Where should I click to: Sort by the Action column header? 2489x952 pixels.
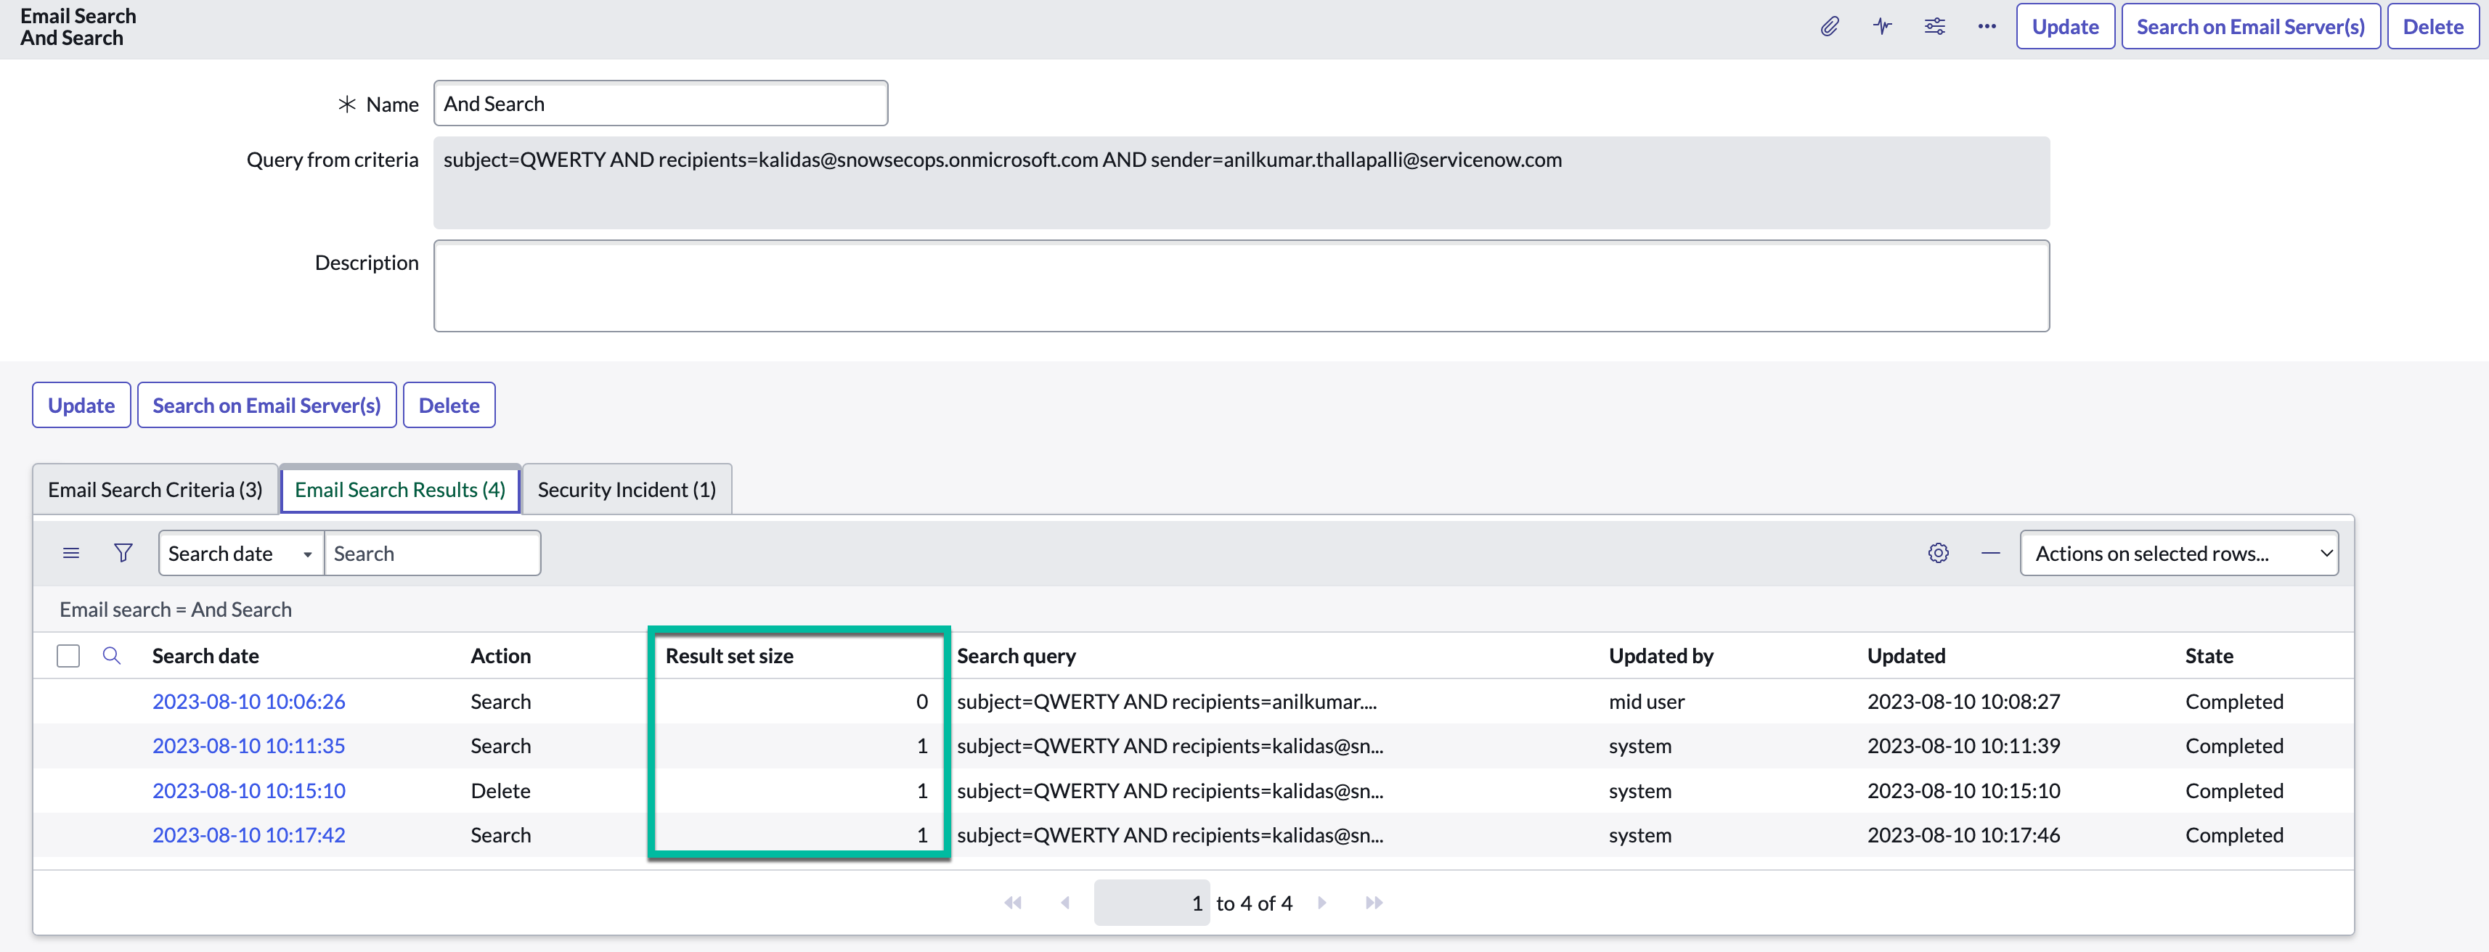500,655
